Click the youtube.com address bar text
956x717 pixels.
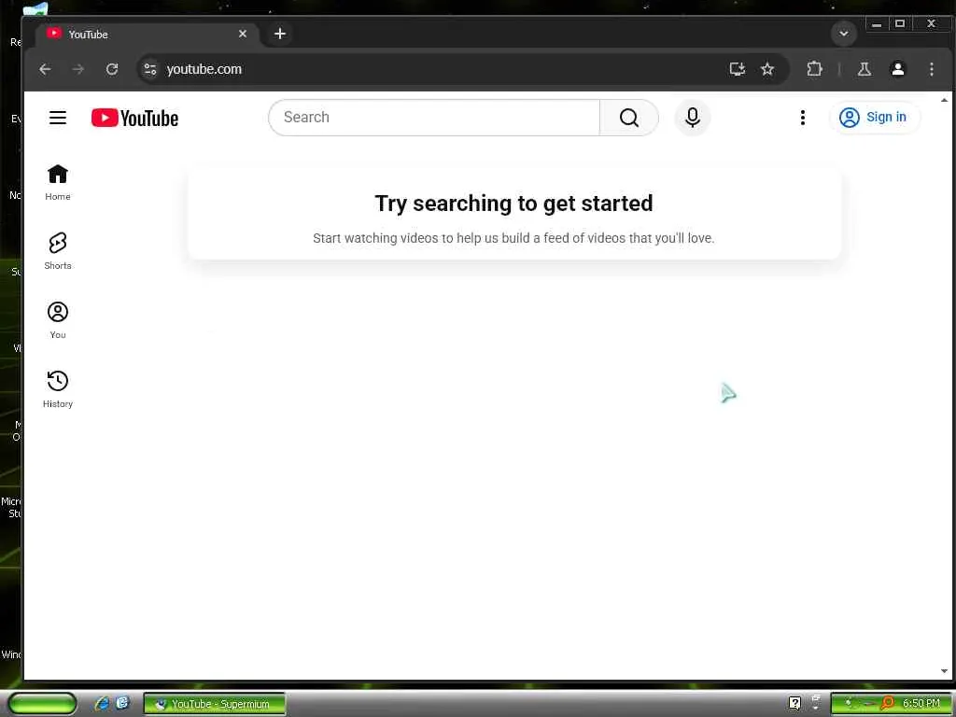pos(204,69)
